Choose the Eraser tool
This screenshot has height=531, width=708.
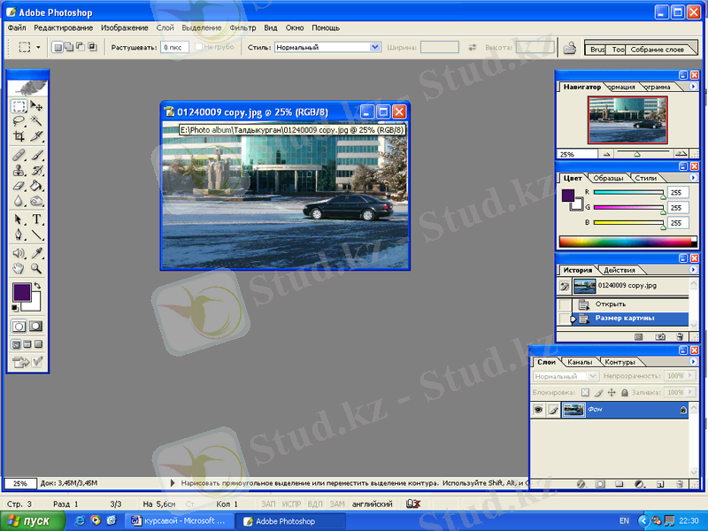(x=19, y=186)
